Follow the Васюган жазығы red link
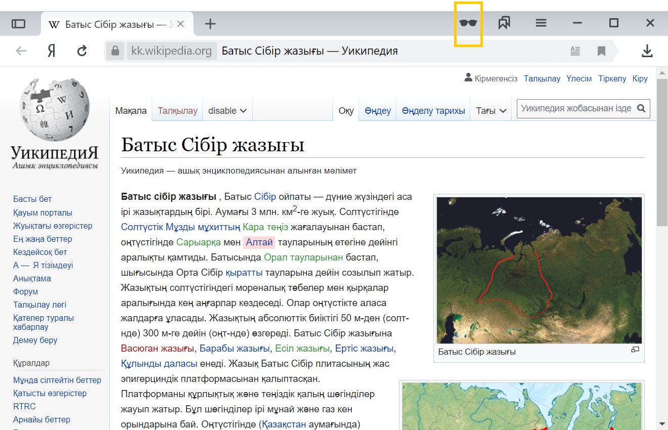 [x=157, y=349]
